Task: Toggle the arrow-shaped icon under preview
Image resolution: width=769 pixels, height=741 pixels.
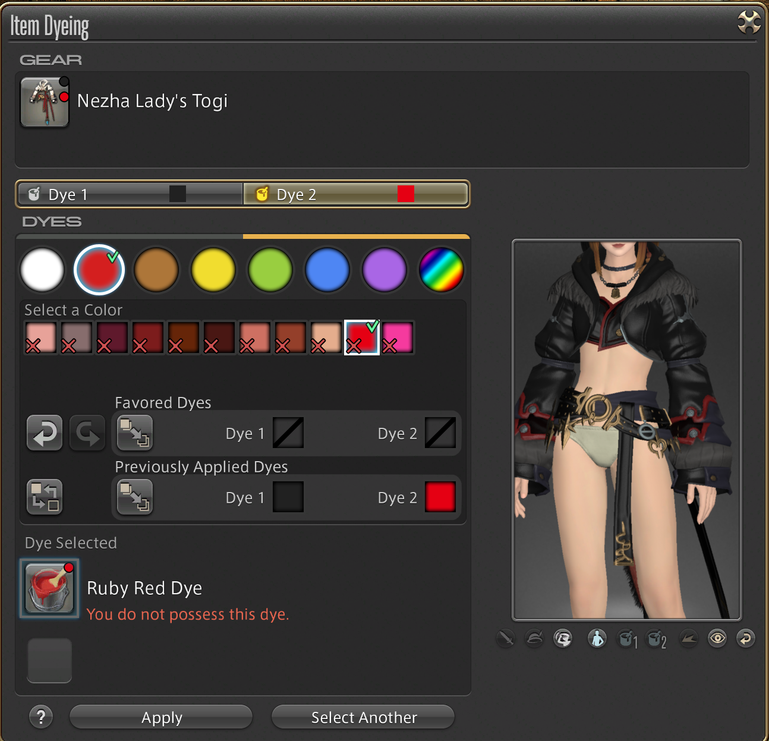Action: (688, 639)
